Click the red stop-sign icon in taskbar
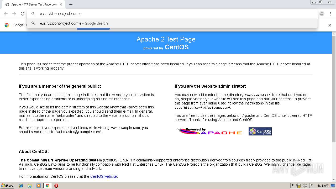The image size is (336, 189). [56, 186]
